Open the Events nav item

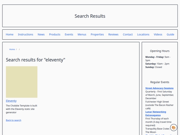(69, 34)
